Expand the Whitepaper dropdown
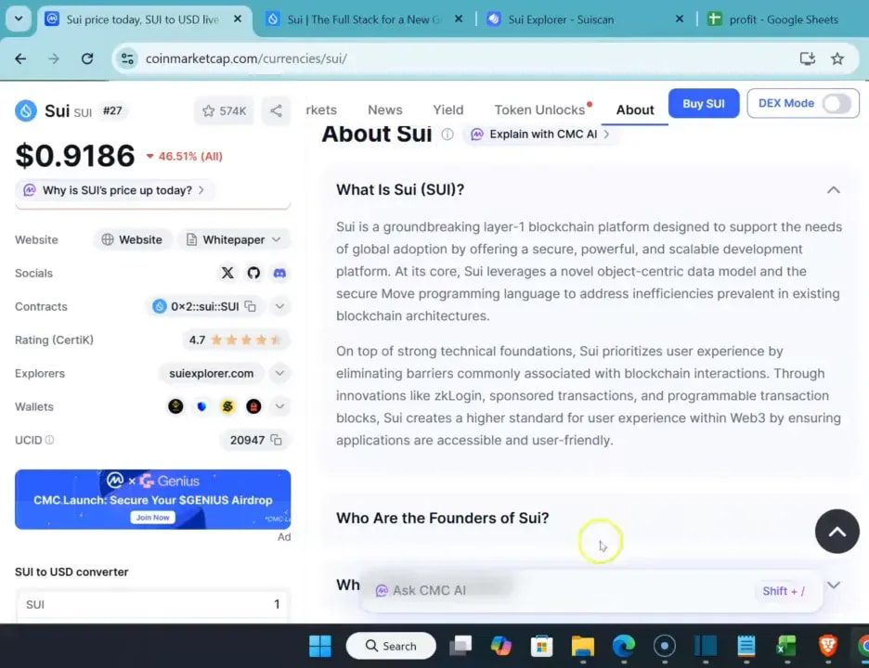The height and width of the screenshot is (668, 869). (233, 240)
